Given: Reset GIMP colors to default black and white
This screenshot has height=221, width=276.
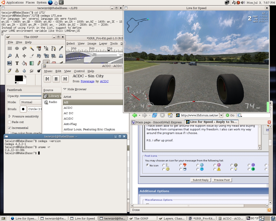Looking at the screenshot, I should click(16, 83).
